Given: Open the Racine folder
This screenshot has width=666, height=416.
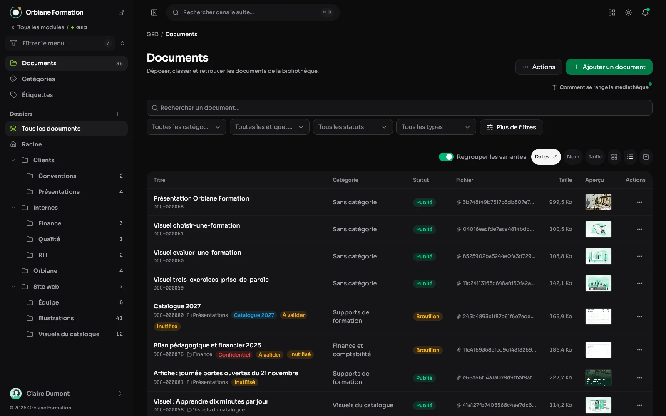Looking at the screenshot, I should click(x=66, y=144).
